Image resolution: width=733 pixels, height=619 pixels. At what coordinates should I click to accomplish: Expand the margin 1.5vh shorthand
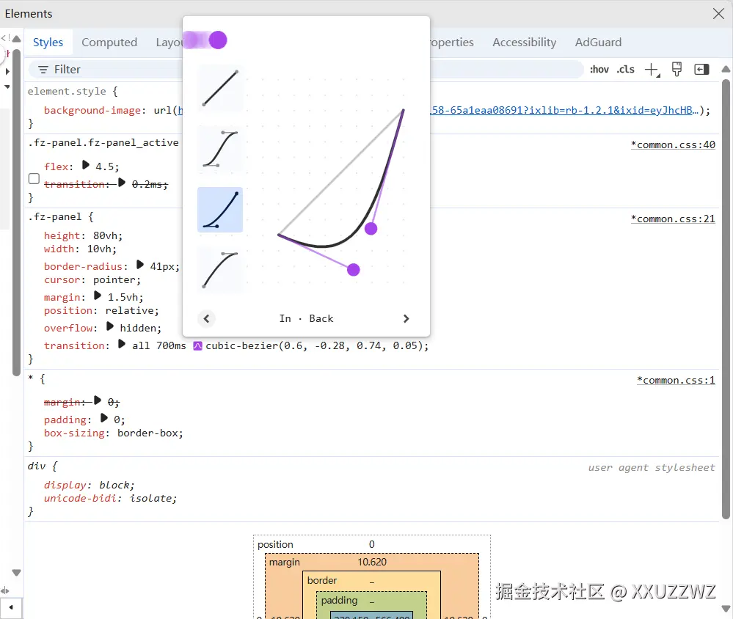coord(98,296)
